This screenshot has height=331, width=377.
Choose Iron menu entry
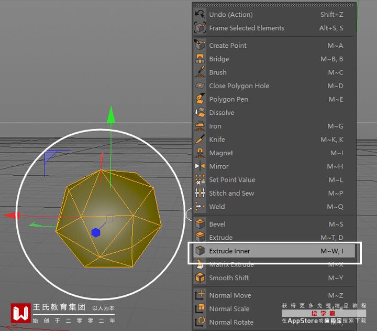click(x=274, y=126)
